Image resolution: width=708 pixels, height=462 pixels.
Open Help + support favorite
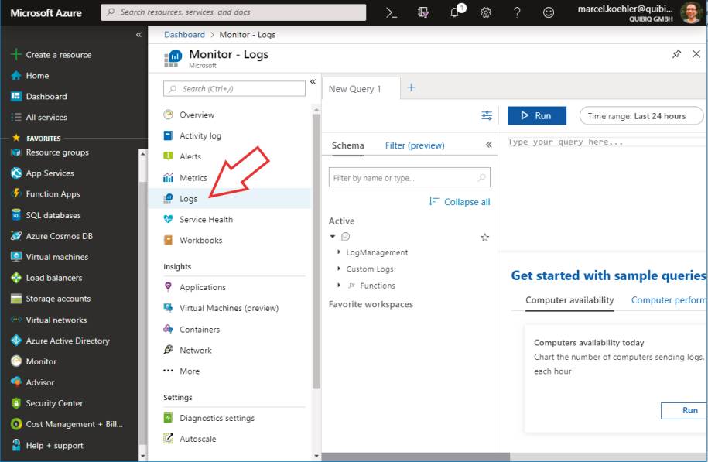point(47,445)
